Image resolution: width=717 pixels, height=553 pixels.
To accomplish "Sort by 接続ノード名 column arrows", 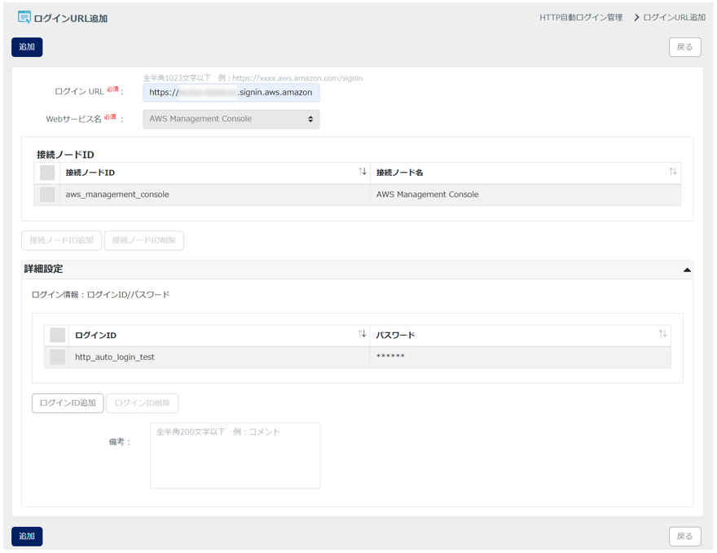I will pyautogui.click(x=673, y=171).
